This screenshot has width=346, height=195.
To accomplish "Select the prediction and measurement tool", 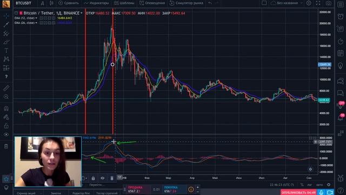I will click(6, 68).
